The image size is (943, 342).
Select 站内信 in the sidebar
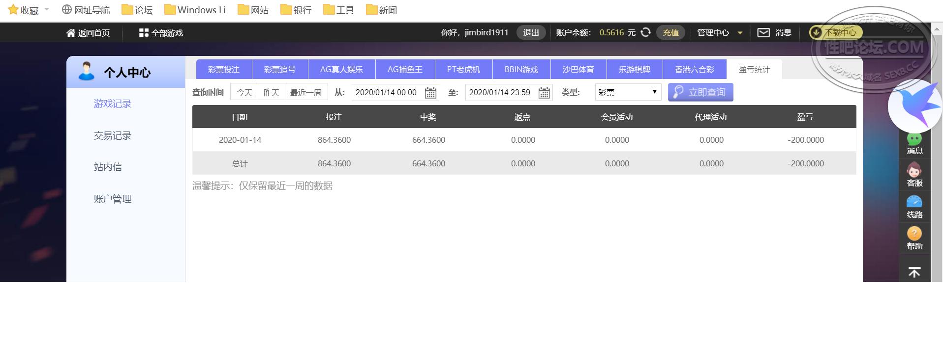pyautogui.click(x=108, y=167)
